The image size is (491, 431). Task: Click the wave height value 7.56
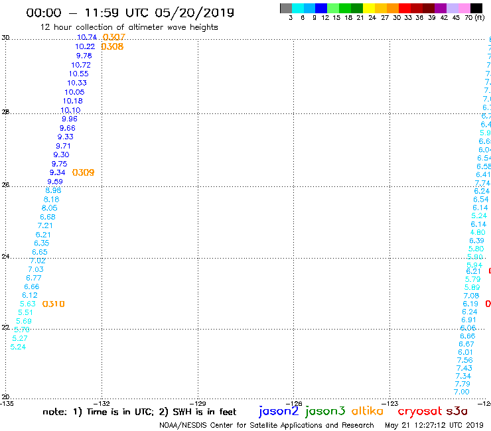click(x=464, y=360)
